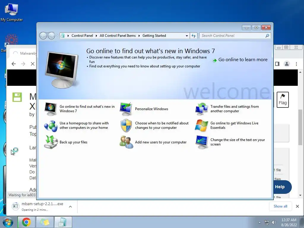Click the green arrow beside Go online to learn more
The width and height of the screenshot is (304, 228).
pos(215,61)
